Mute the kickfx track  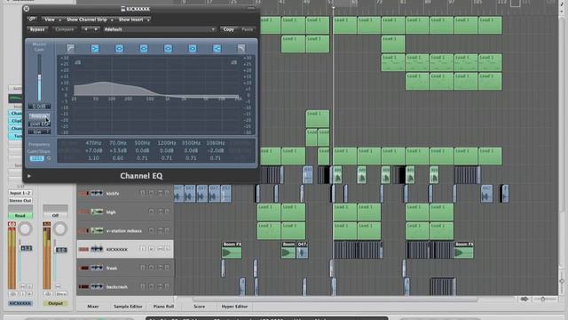tap(160, 193)
